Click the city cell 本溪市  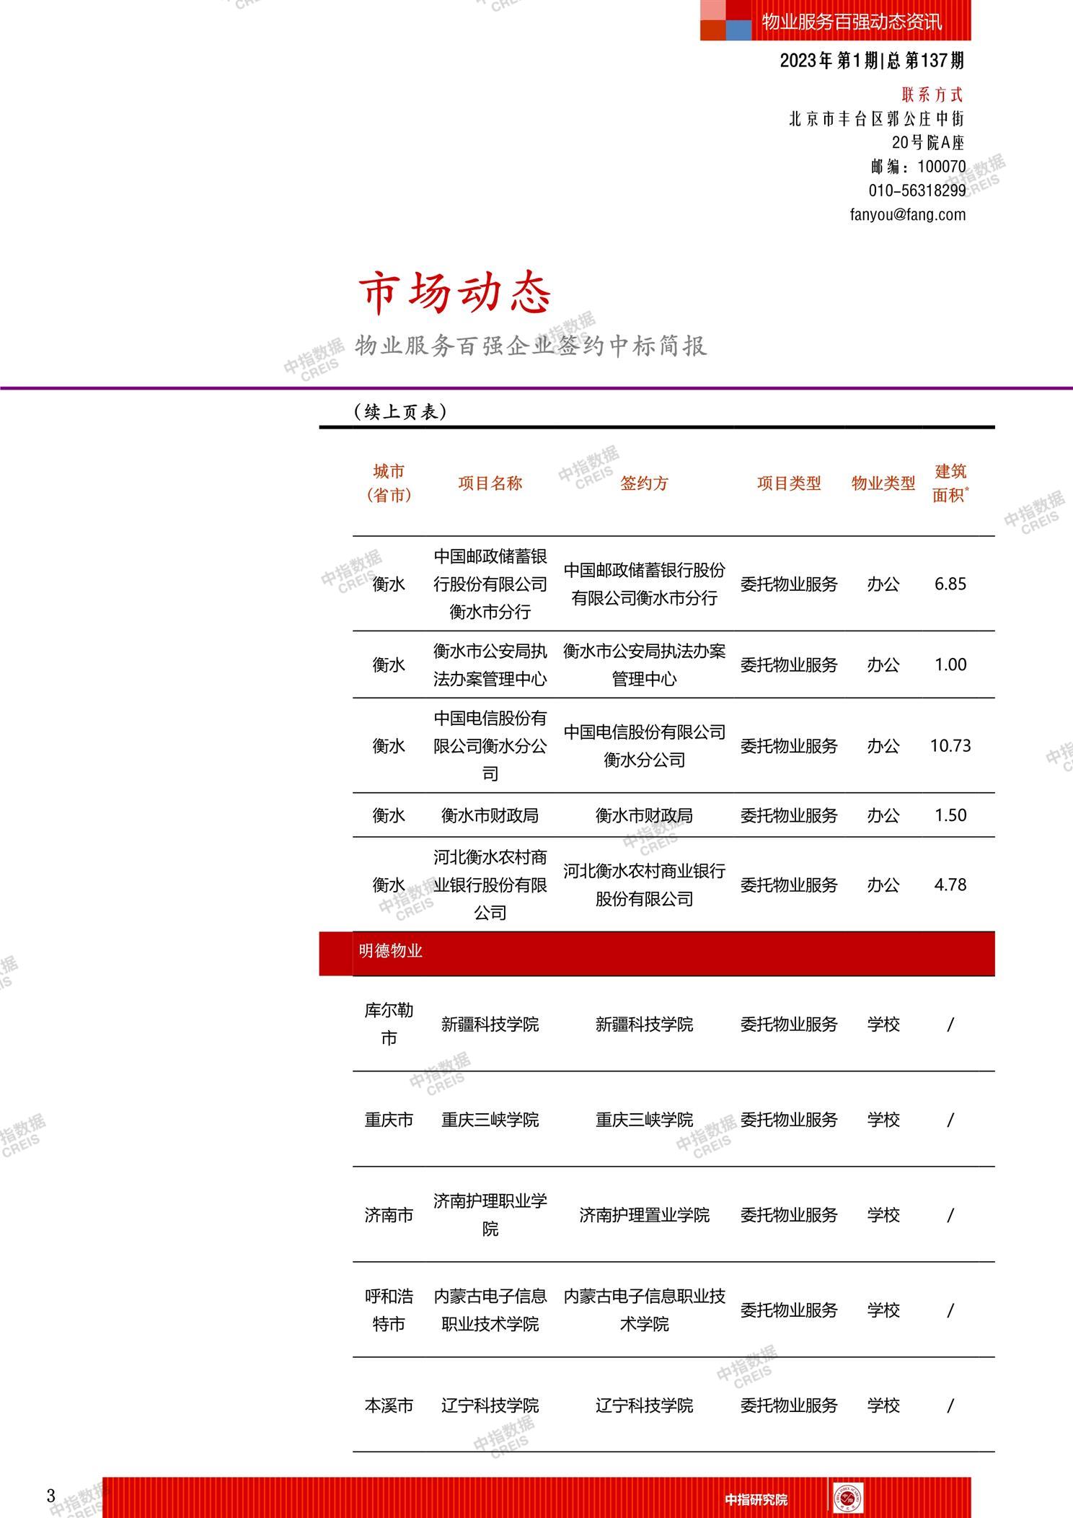pyautogui.click(x=389, y=1405)
